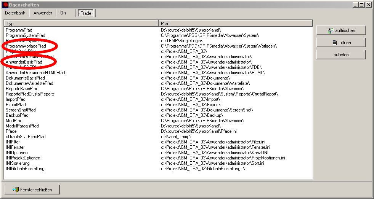Click the document icon on öffnen button
Image resolution: width=374 pixels, height=199 pixels.
click(x=334, y=43)
